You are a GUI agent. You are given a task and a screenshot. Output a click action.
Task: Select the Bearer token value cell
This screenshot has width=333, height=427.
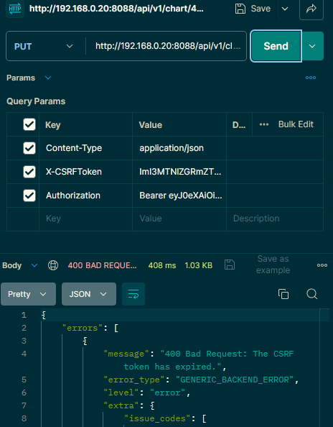coord(179,196)
